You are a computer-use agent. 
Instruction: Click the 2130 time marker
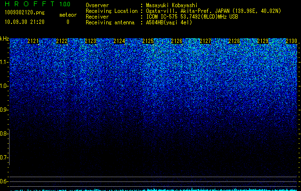291,41
